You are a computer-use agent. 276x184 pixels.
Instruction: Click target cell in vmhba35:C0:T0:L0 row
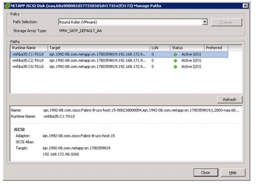click(x=97, y=67)
